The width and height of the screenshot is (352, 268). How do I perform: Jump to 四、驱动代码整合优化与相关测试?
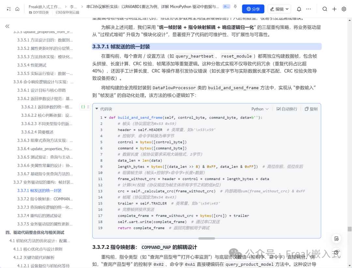click(x=35, y=233)
